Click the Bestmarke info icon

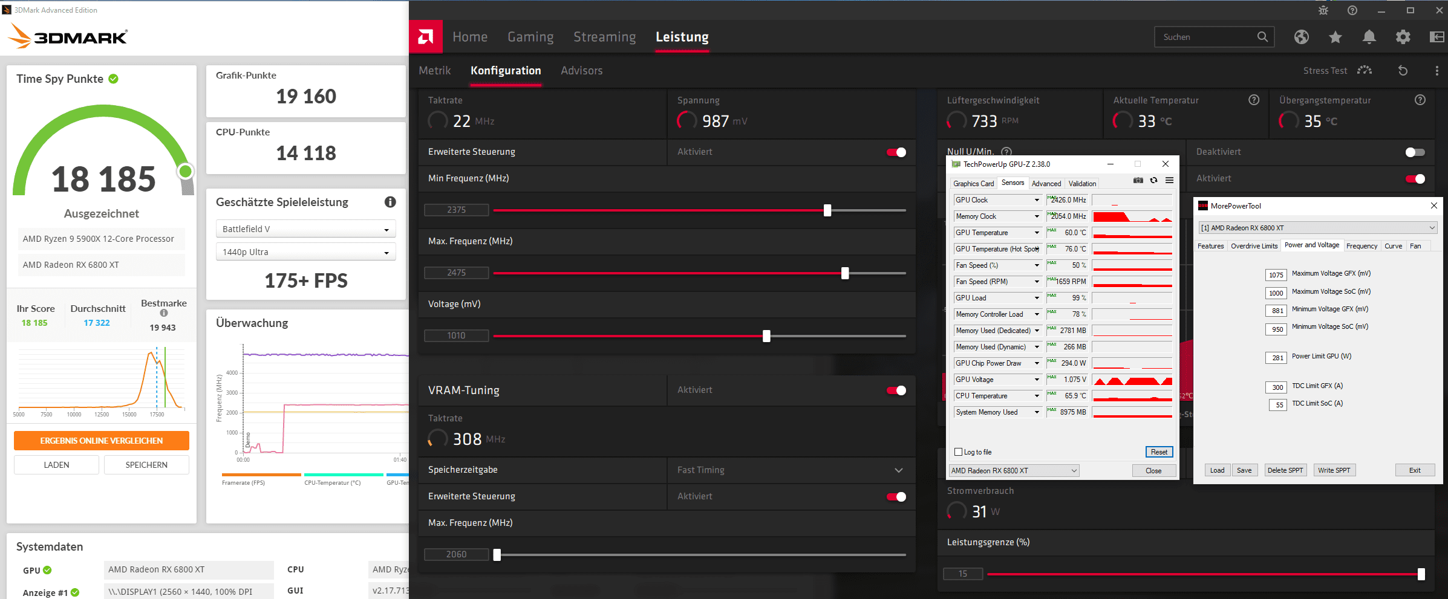(164, 313)
